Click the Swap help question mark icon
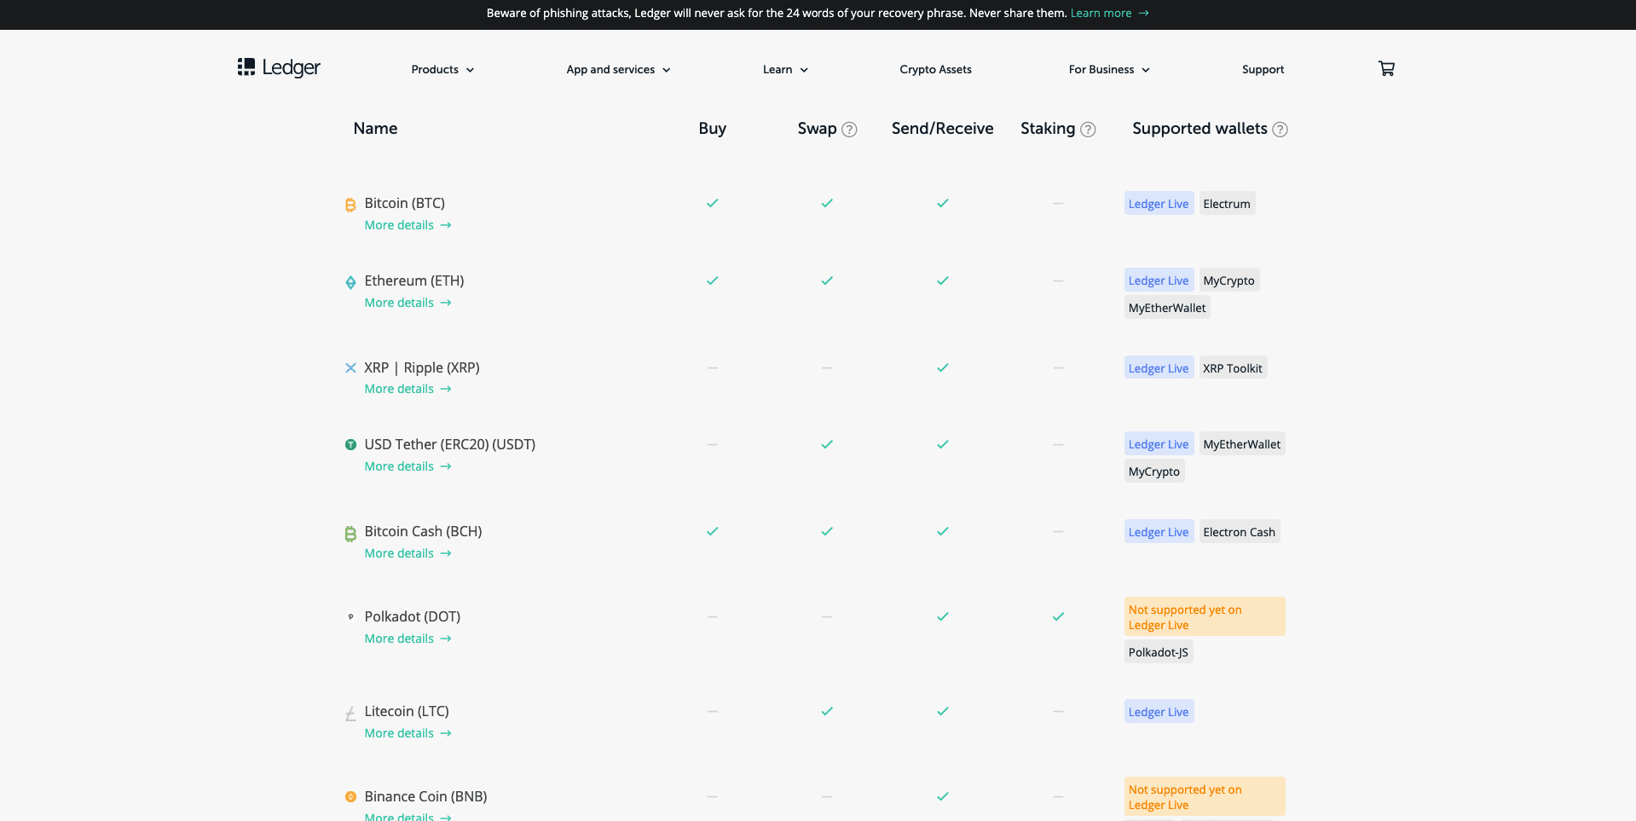The image size is (1636, 821). (849, 130)
